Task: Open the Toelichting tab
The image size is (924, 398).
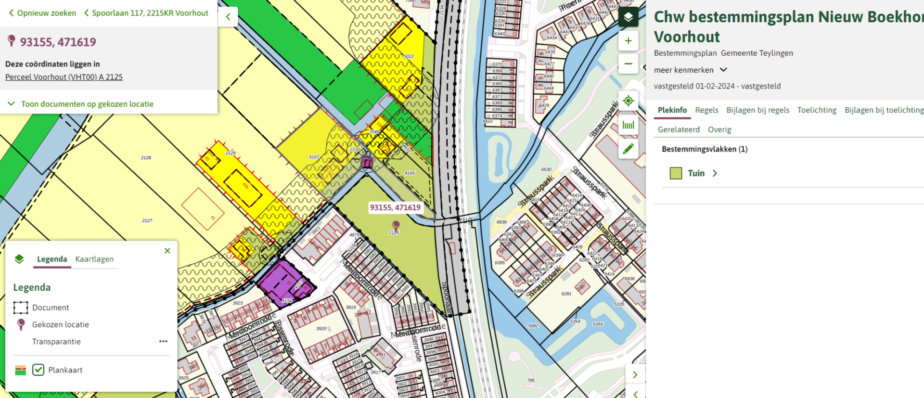Action: (817, 110)
